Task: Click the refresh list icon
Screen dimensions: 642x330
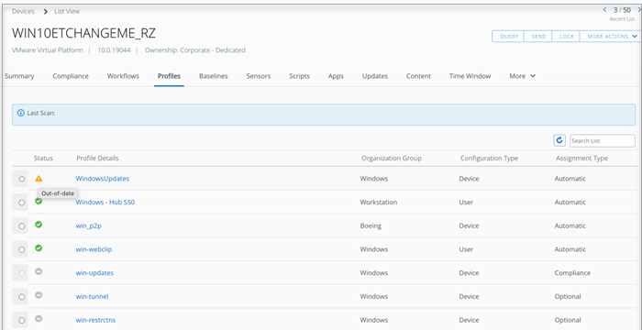Action: [x=559, y=140]
